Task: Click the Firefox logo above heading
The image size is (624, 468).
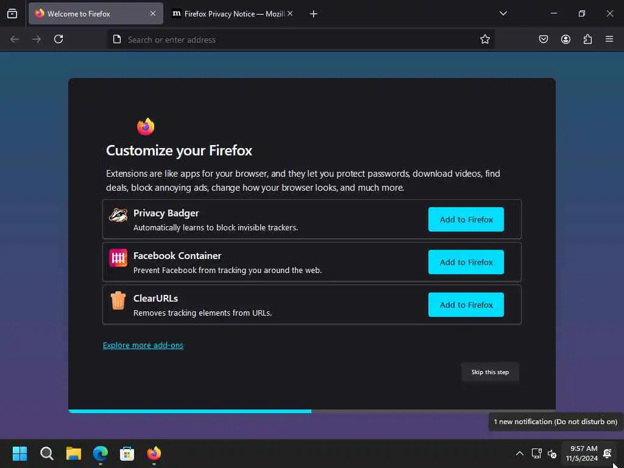Action: pos(146,127)
